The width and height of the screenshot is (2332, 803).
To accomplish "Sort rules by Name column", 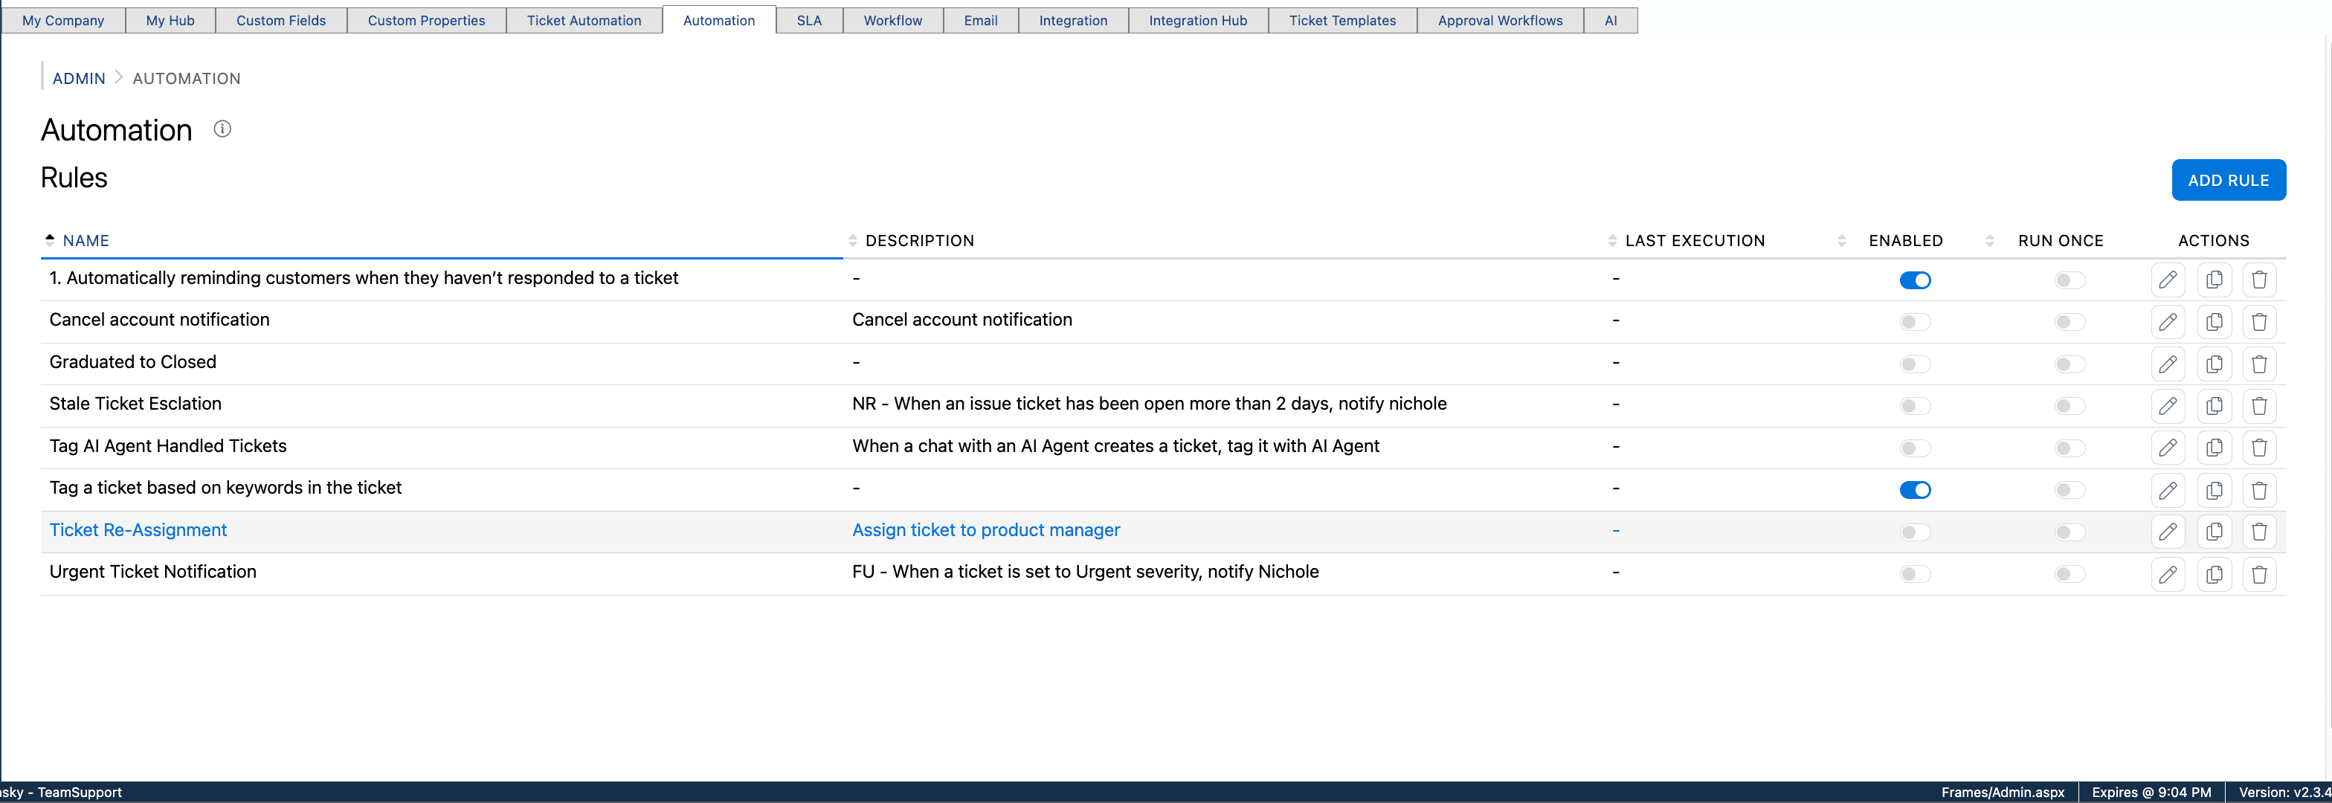I will click(86, 241).
